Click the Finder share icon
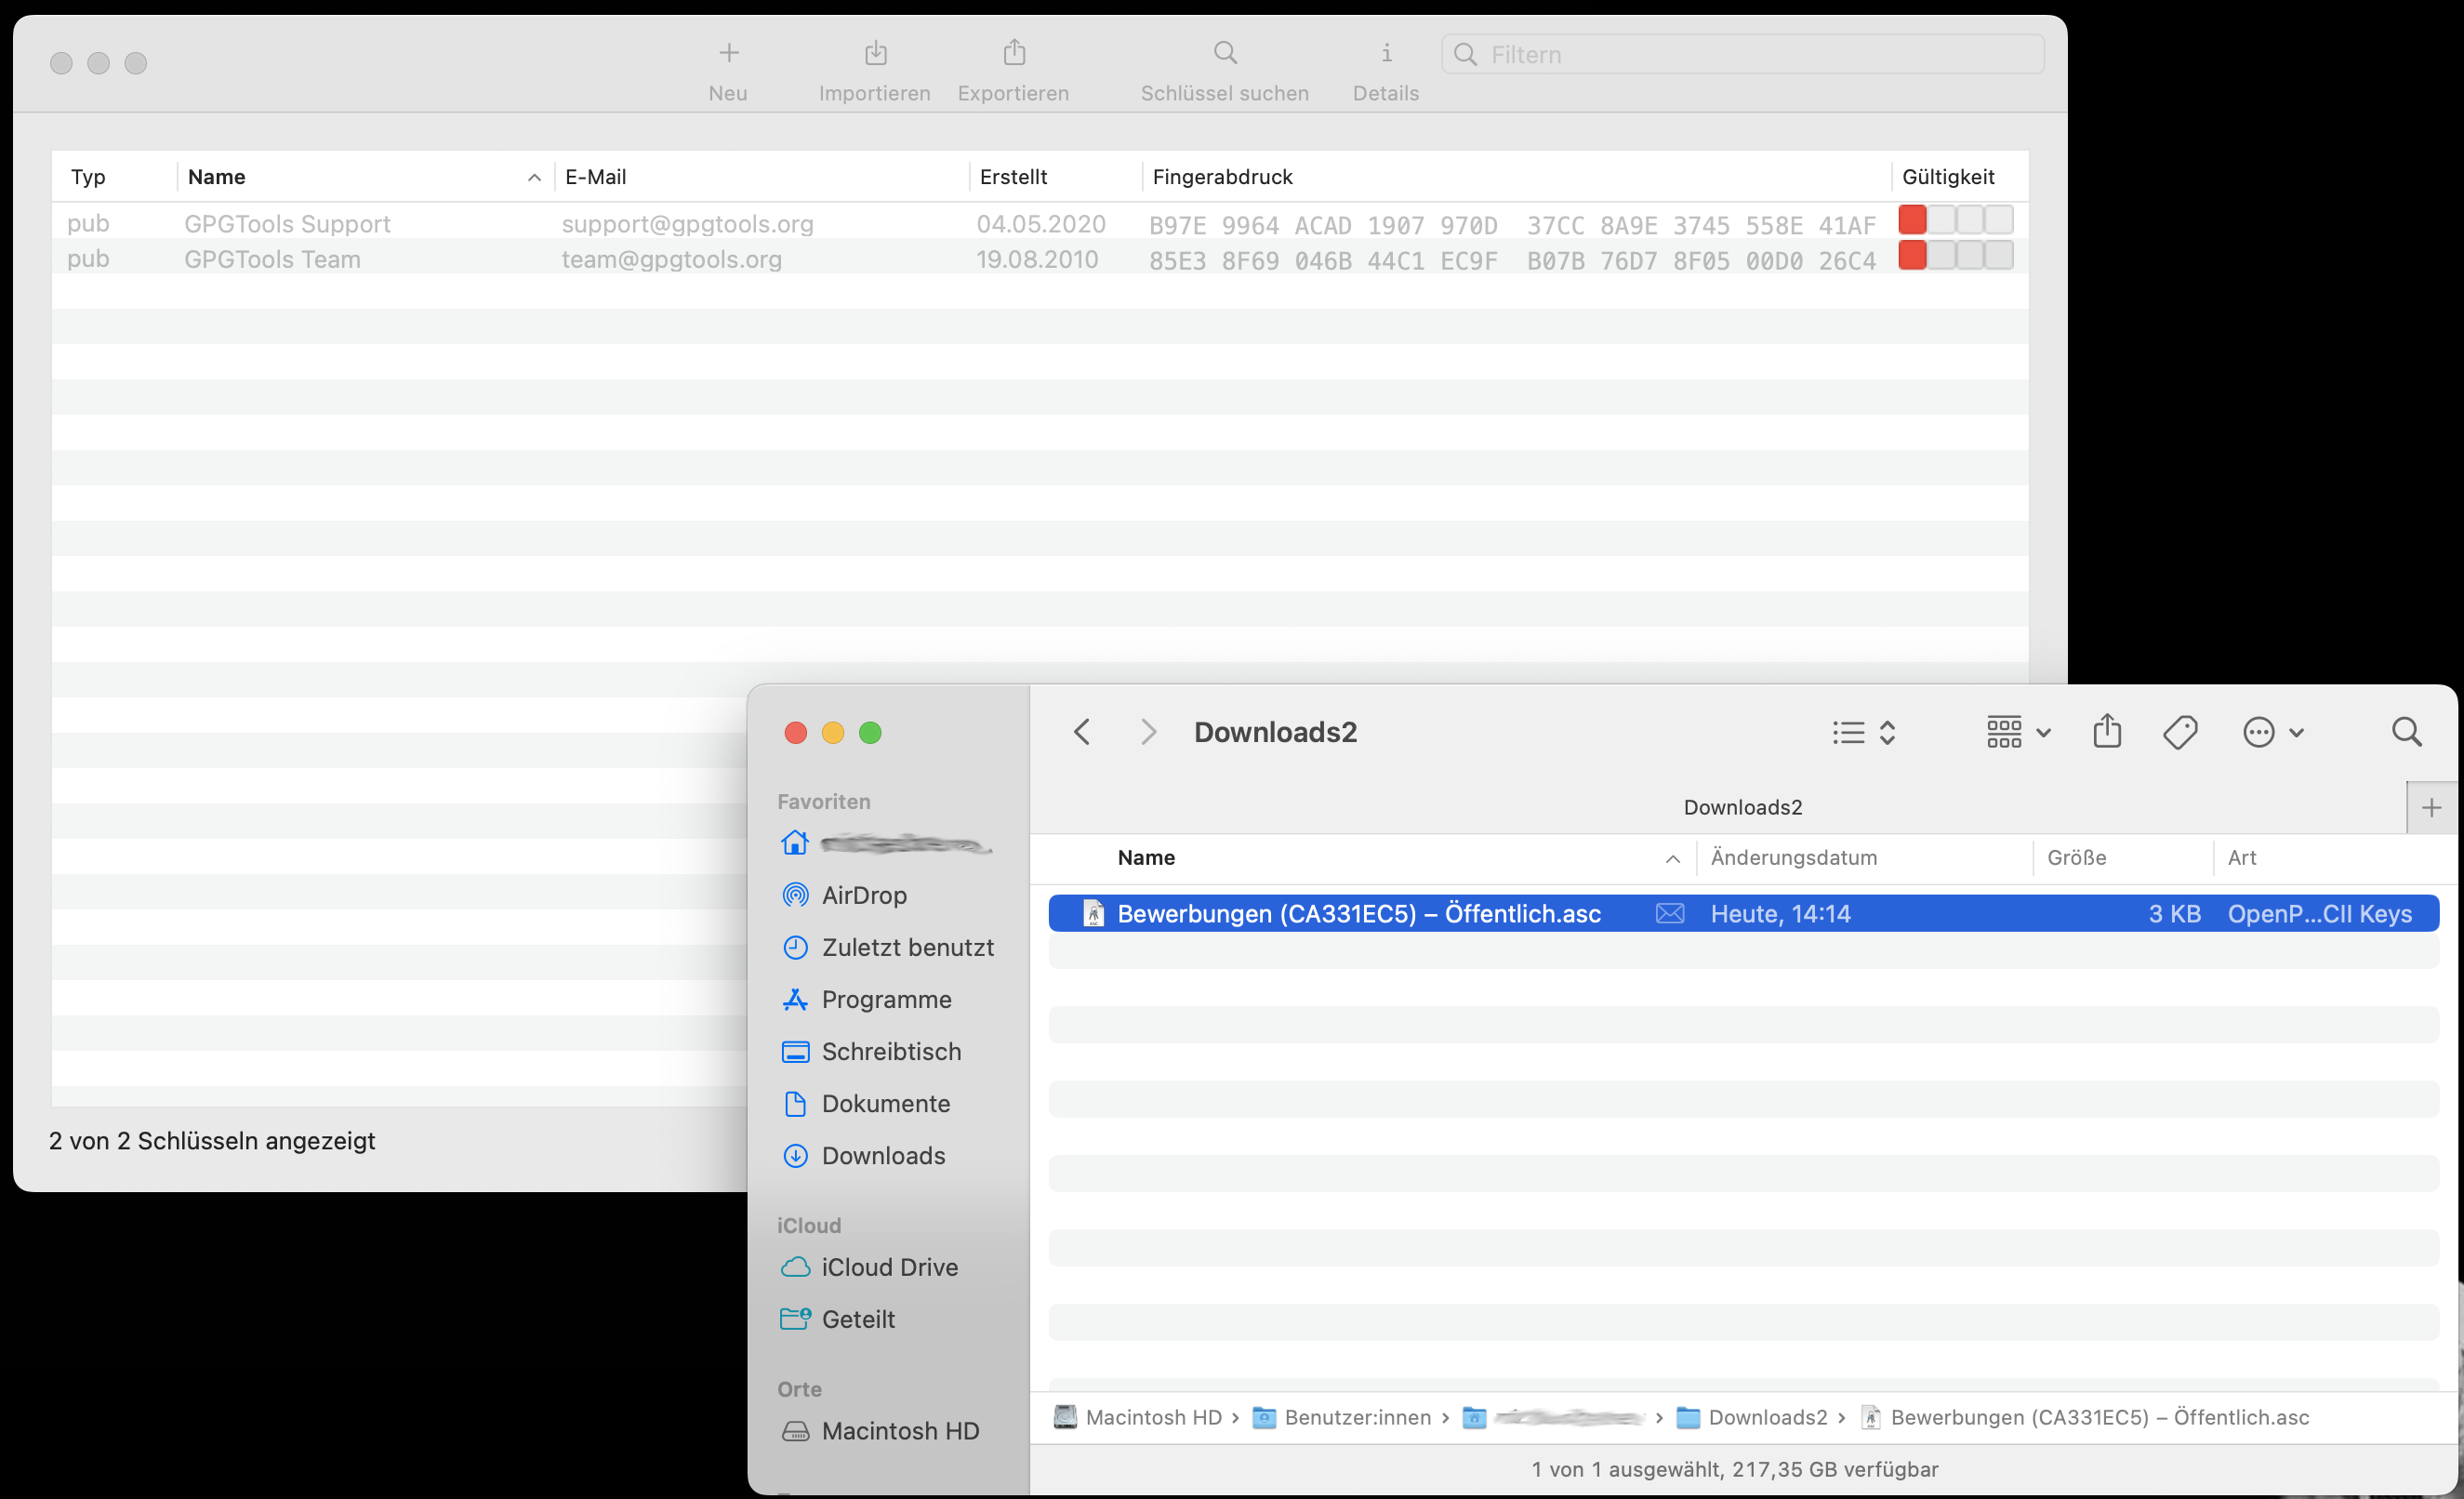This screenshot has height=1499, width=2464. coord(2107,731)
